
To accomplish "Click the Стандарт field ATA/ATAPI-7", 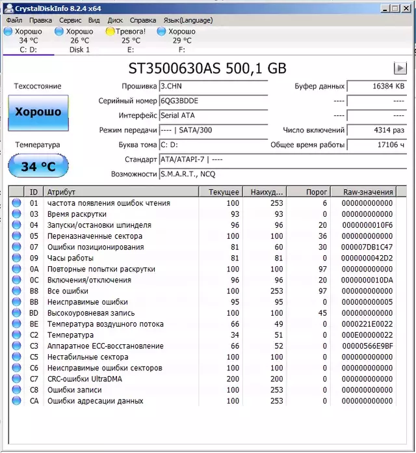I will pyautogui.click(x=283, y=159).
